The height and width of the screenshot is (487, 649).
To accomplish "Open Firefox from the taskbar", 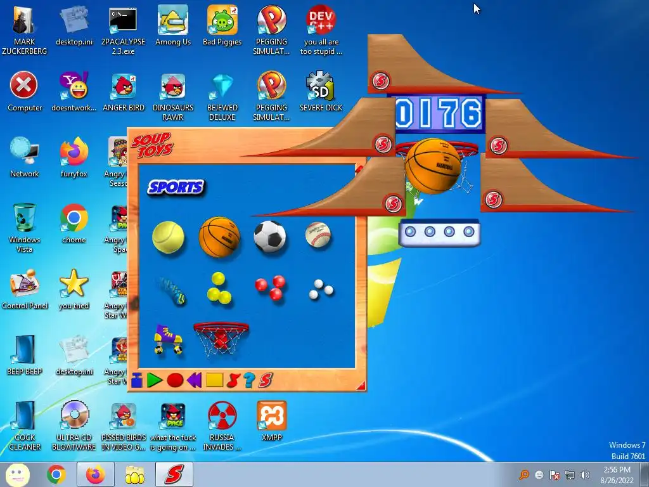I will tap(96, 474).
